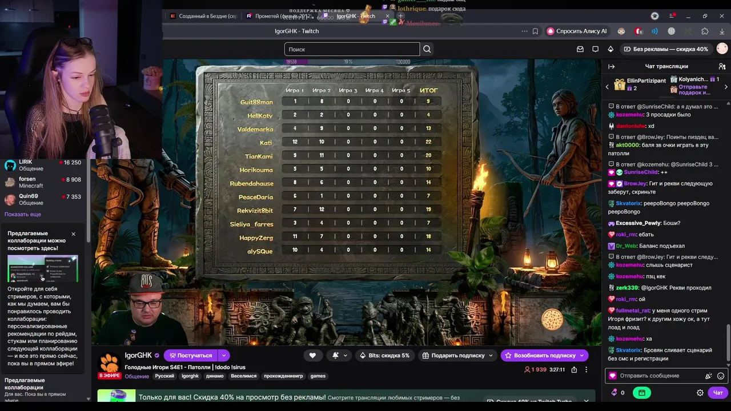Open the browser downloads arrow icon

tap(722, 31)
